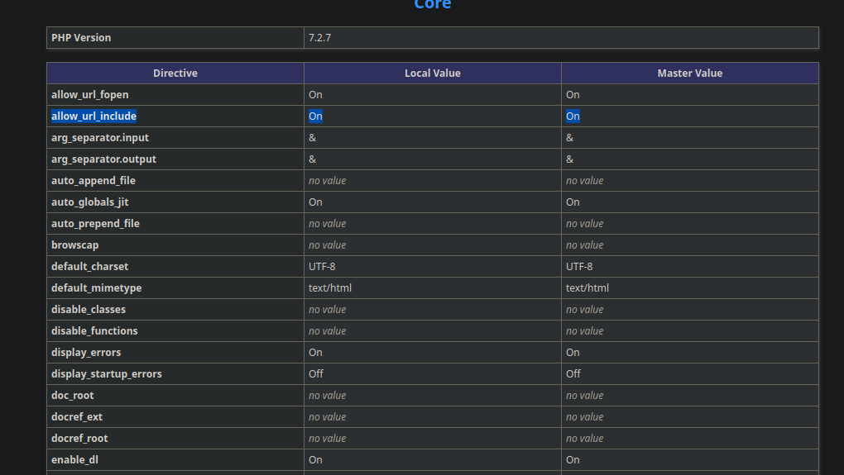Click default_mimetype master value text/html
The width and height of the screenshot is (844, 475).
pos(587,288)
